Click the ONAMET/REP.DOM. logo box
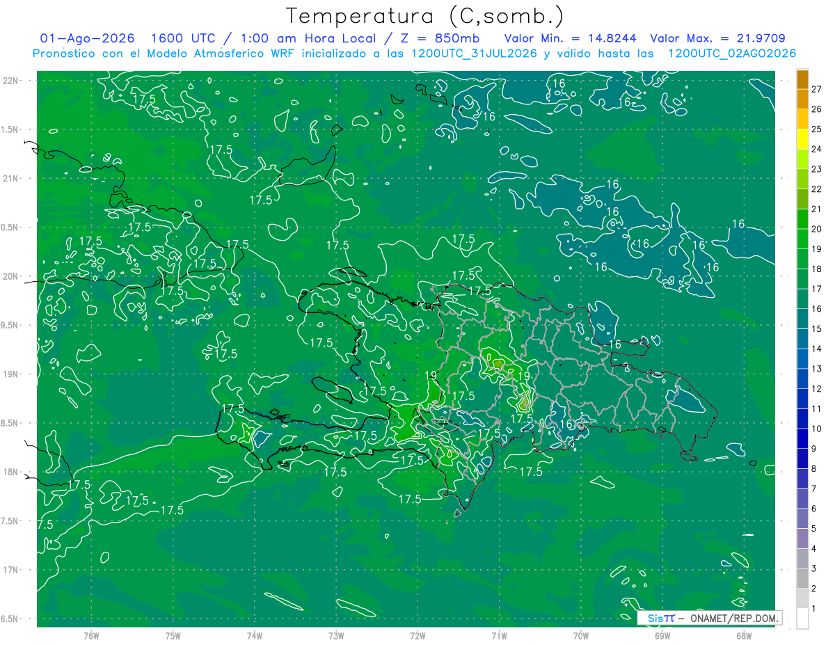 point(709,618)
